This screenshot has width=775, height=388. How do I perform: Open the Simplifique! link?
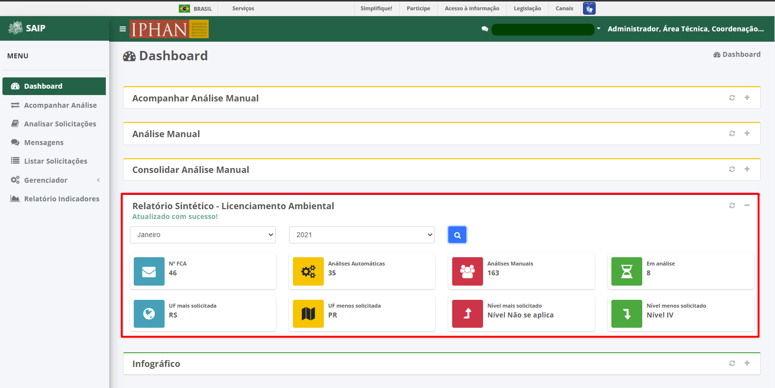(x=376, y=8)
